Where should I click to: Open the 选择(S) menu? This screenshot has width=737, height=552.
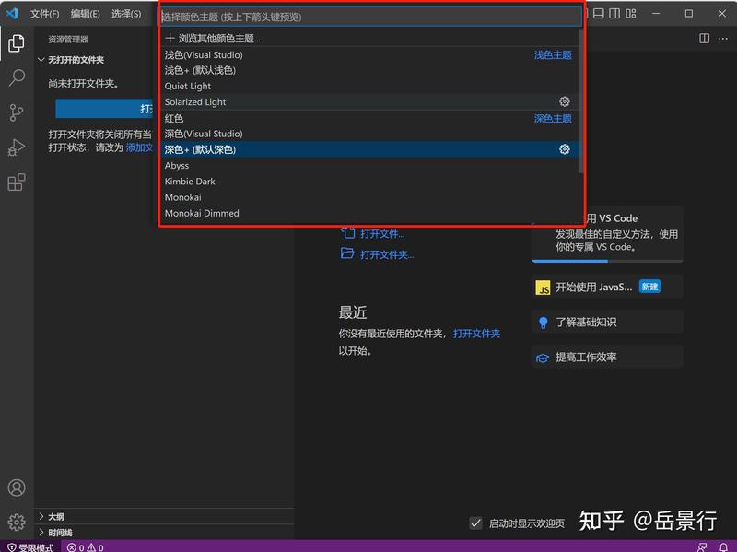point(126,14)
